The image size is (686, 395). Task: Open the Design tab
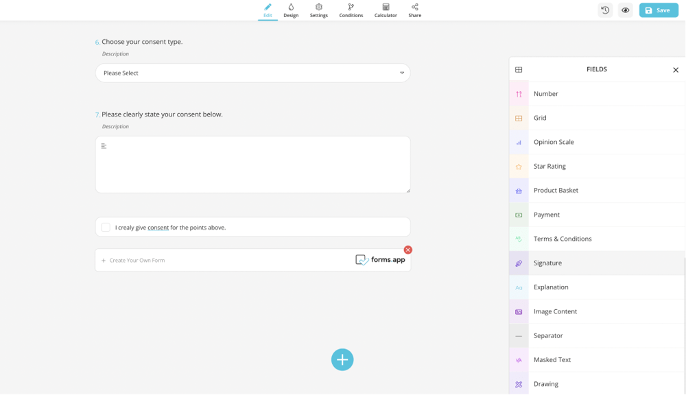[x=291, y=10]
